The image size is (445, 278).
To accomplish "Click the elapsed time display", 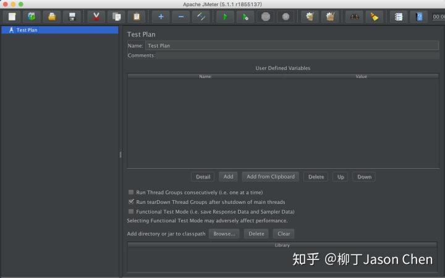I will pos(438,17).
